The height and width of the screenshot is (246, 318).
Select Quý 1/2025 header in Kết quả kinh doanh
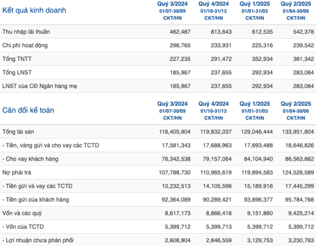pyautogui.click(x=255, y=4)
